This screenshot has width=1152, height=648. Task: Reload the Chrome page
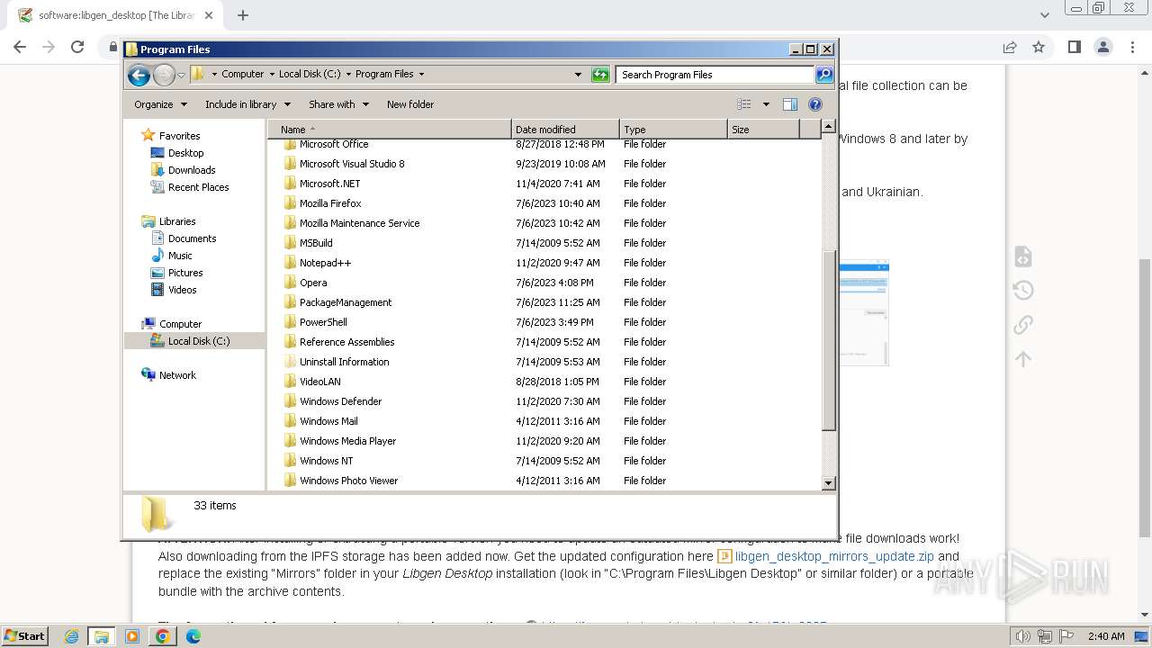coord(77,47)
